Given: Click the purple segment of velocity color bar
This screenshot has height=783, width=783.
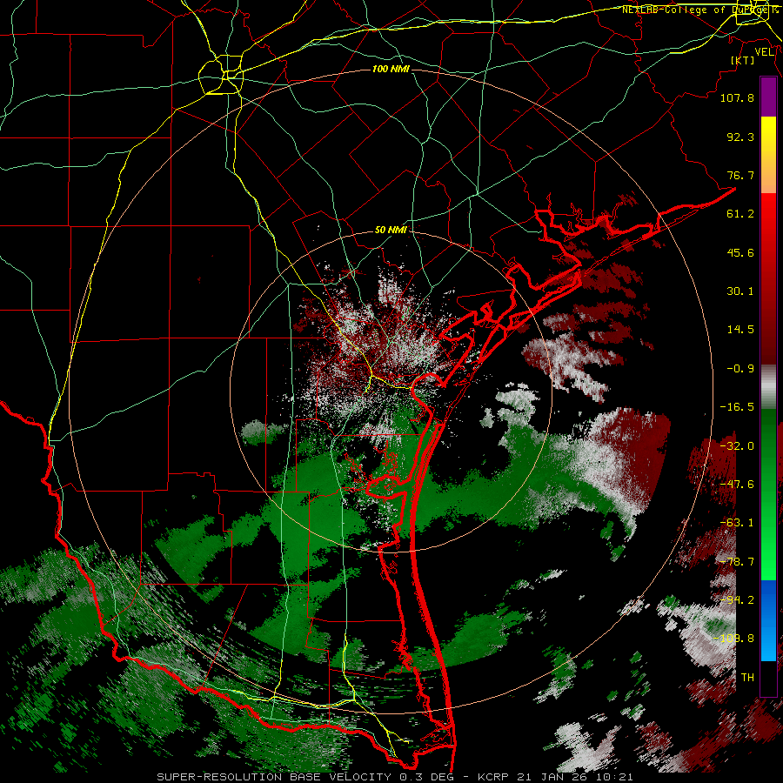Looking at the screenshot, I should 768,97.
